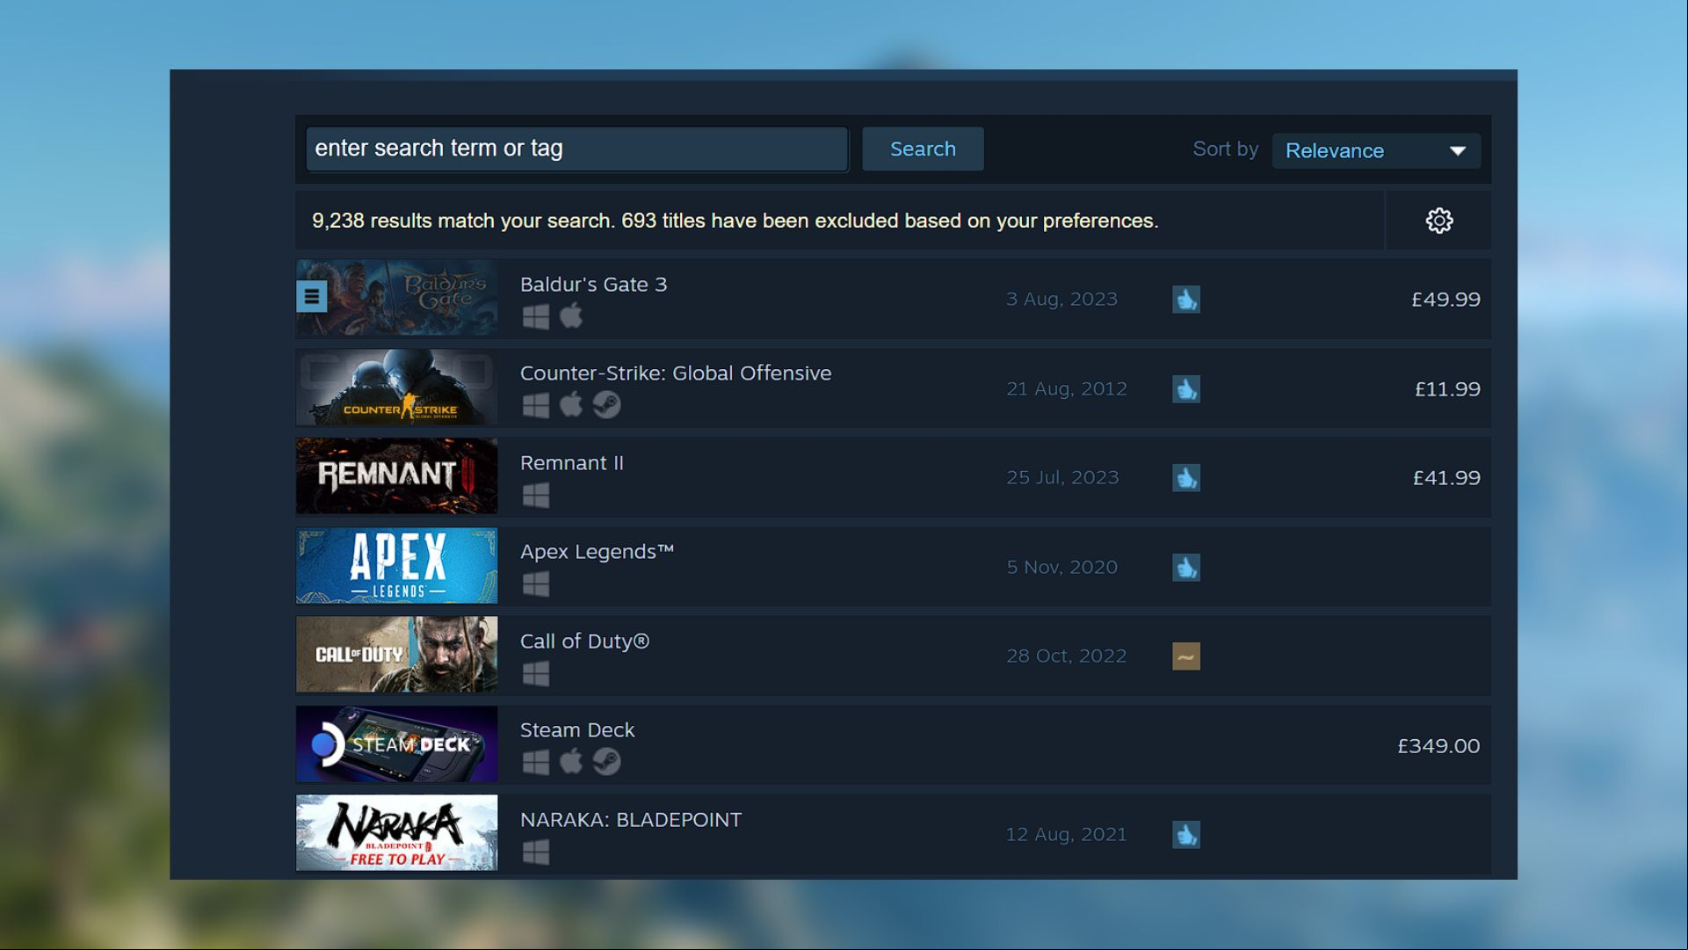Click SteamOS icon under Counter-Strike: Global Offensive
This screenshot has width=1688, height=950.
pyautogui.click(x=606, y=405)
